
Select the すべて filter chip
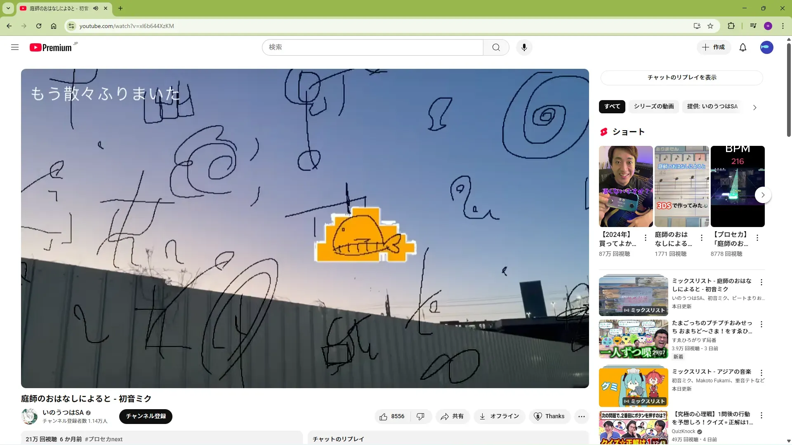click(x=612, y=107)
